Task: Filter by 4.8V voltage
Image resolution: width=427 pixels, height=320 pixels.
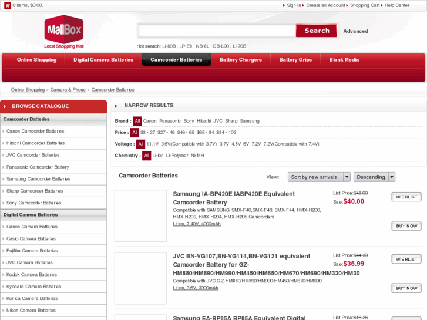Action: coord(236,144)
